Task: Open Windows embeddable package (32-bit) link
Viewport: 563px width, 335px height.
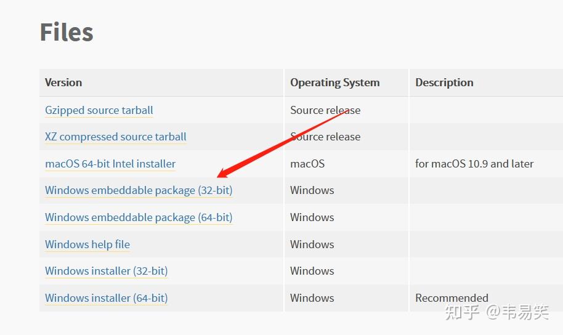Action: (x=139, y=190)
